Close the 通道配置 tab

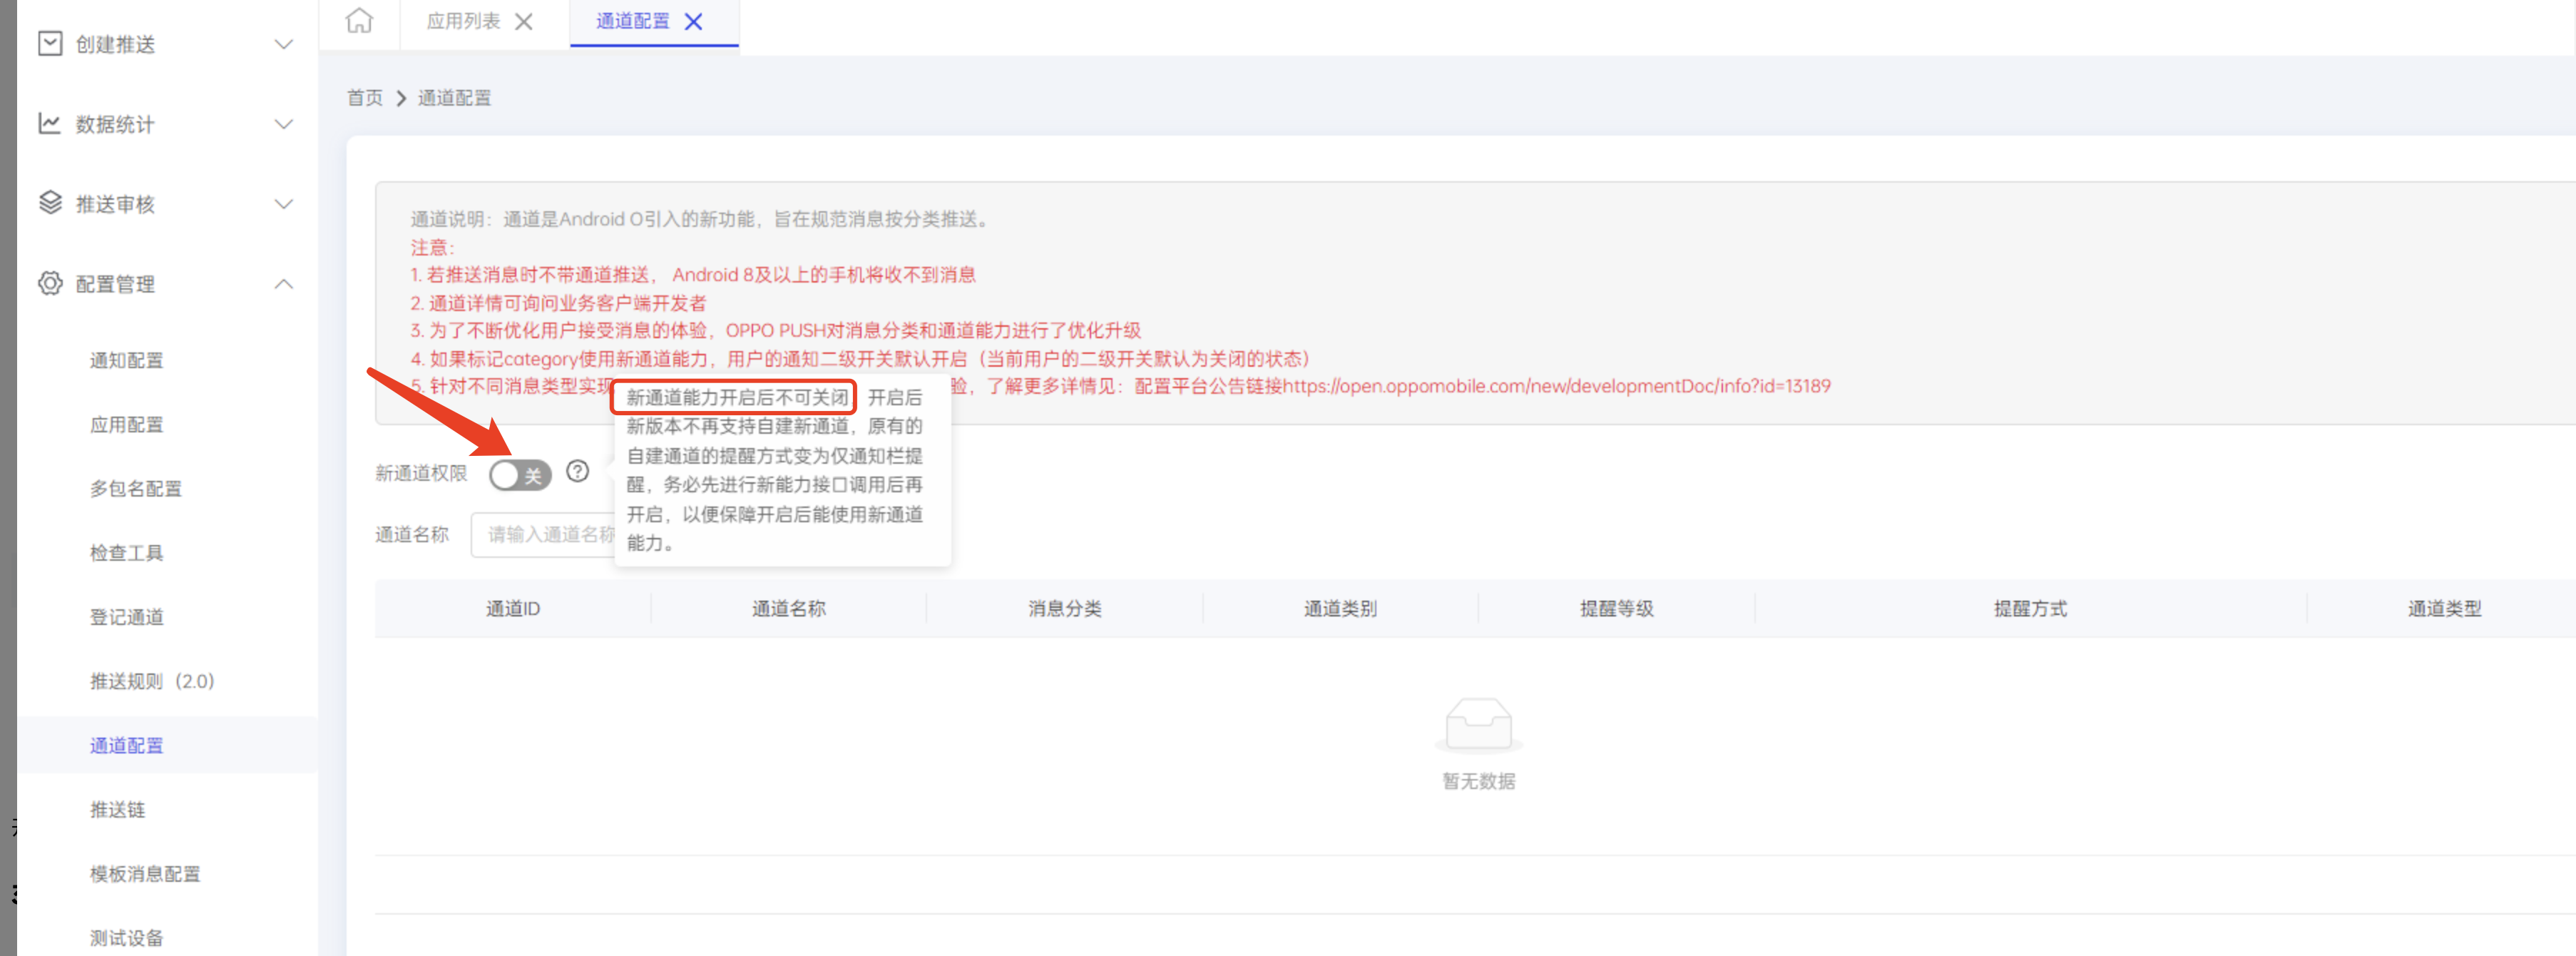[x=693, y=21]
